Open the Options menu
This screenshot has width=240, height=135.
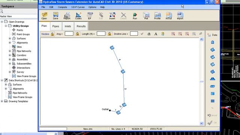pyautogui.click(x=92, y=7)
